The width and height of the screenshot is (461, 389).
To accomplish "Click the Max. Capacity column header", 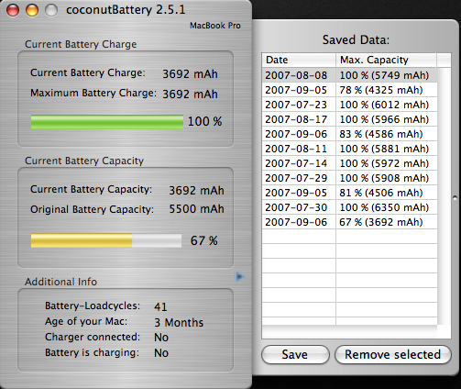I will 386,60.
